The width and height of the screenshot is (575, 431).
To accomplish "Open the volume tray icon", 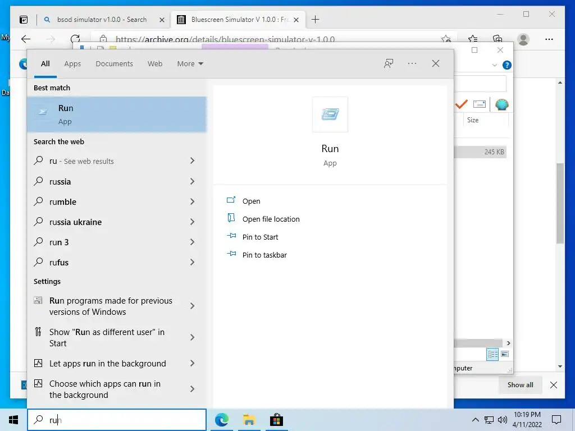I will point(503,420).
